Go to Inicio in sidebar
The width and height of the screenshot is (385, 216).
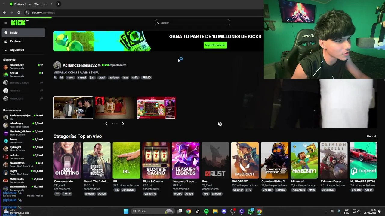(x=23, y=32)
